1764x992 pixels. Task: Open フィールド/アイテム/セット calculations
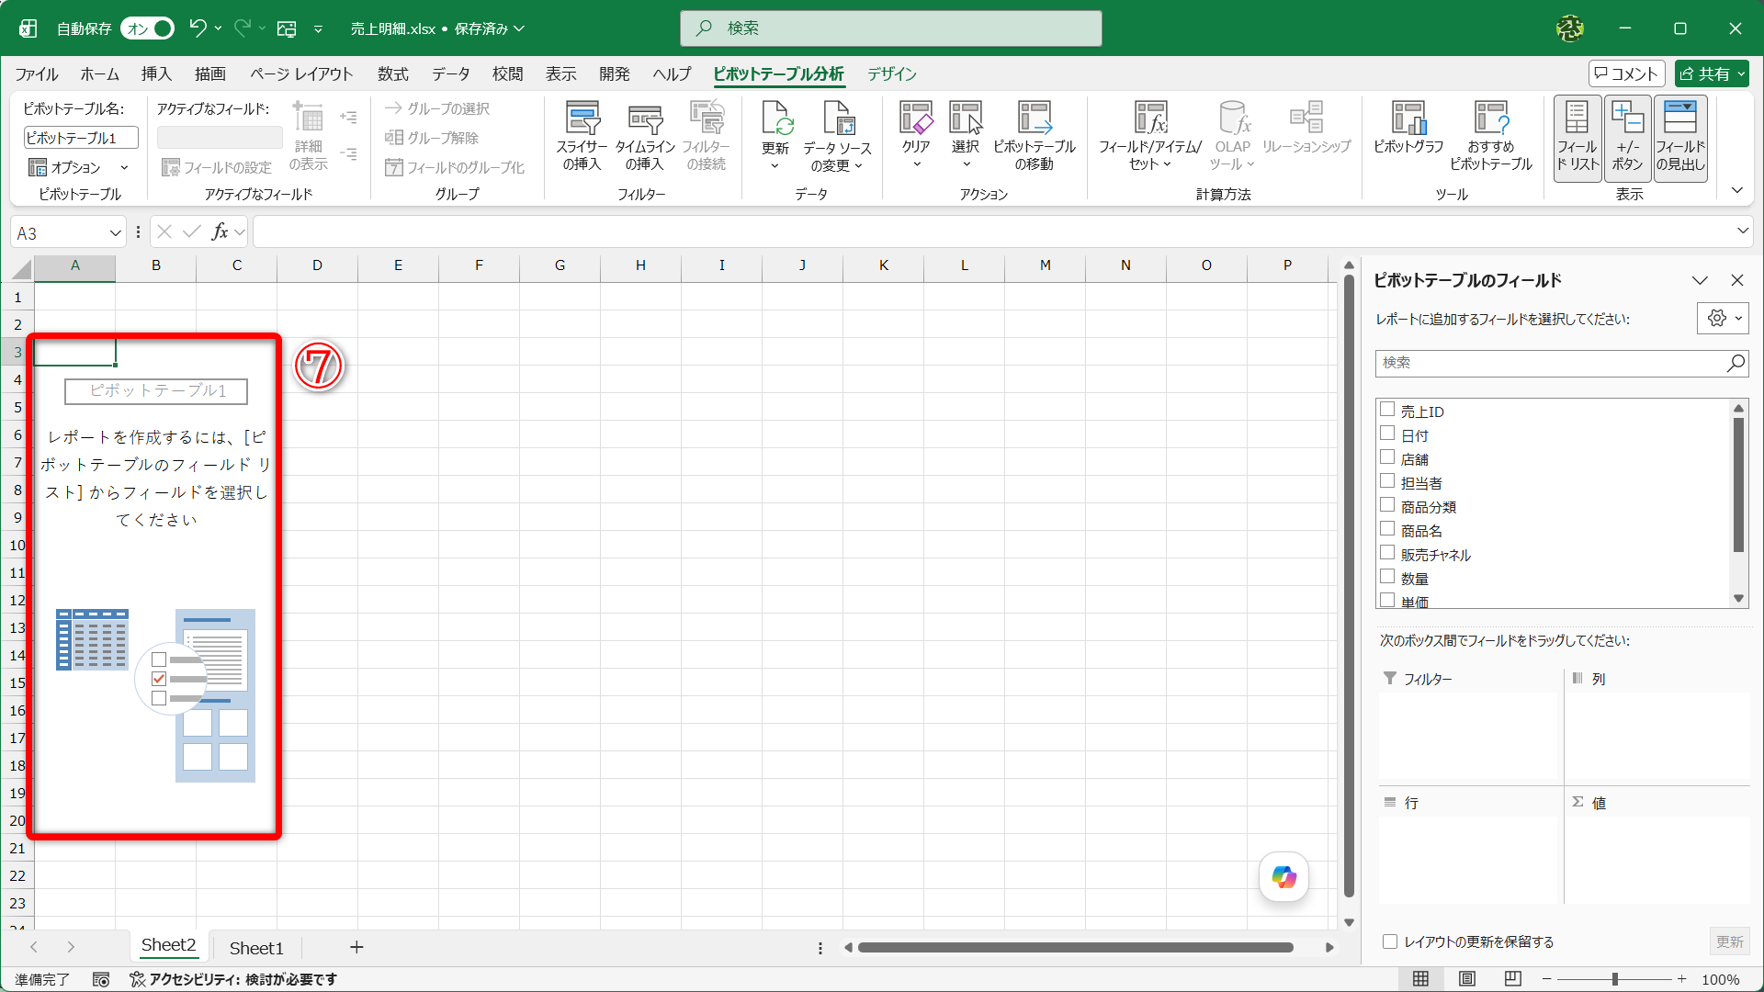coord(1150,136)
